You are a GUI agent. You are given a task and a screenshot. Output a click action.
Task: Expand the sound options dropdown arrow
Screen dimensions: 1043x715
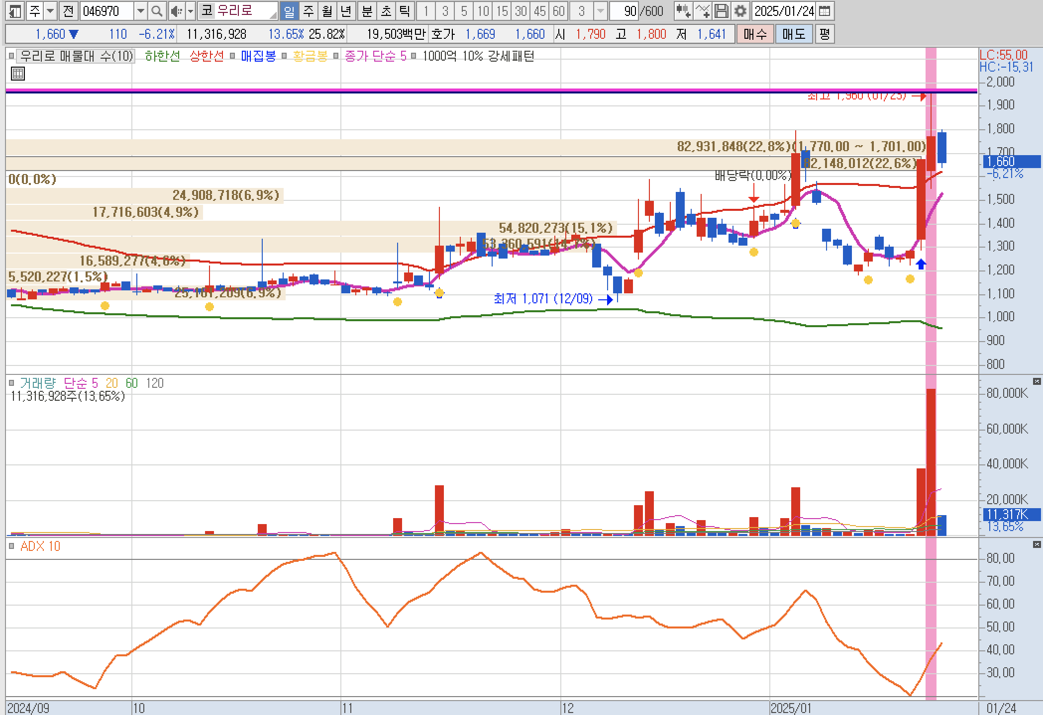pyautogui.click(x=190, y=11)
